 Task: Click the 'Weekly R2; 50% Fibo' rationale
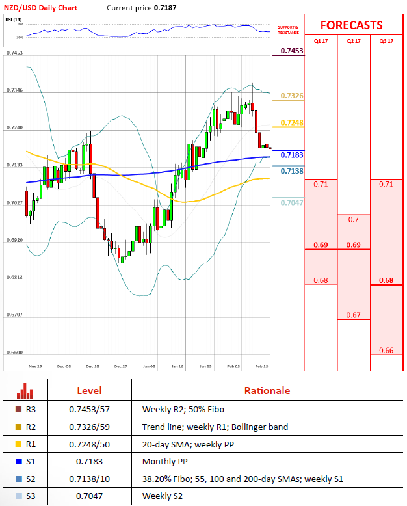[x=183, y=410]
